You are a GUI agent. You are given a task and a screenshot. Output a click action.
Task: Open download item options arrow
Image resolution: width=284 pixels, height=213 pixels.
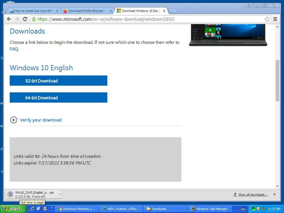click(x=60, y=194)
